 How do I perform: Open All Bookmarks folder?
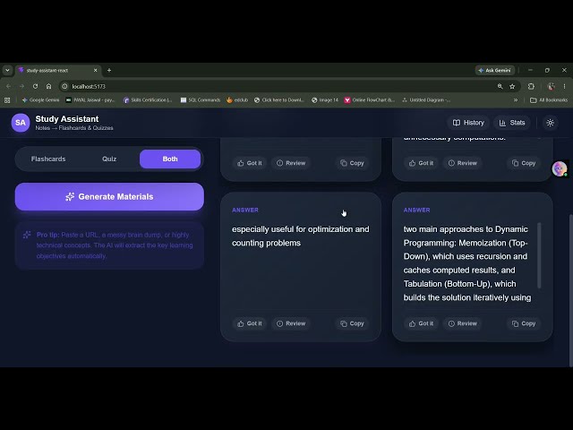[x=549, y=99]
